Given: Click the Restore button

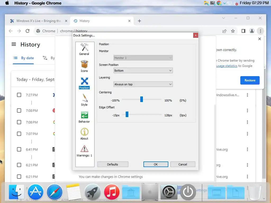Looking at the screenshot, I should click(250, 80).
